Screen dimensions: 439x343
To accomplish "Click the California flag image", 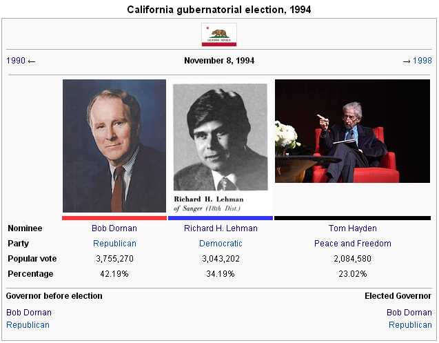I will (x=219, y=35).
